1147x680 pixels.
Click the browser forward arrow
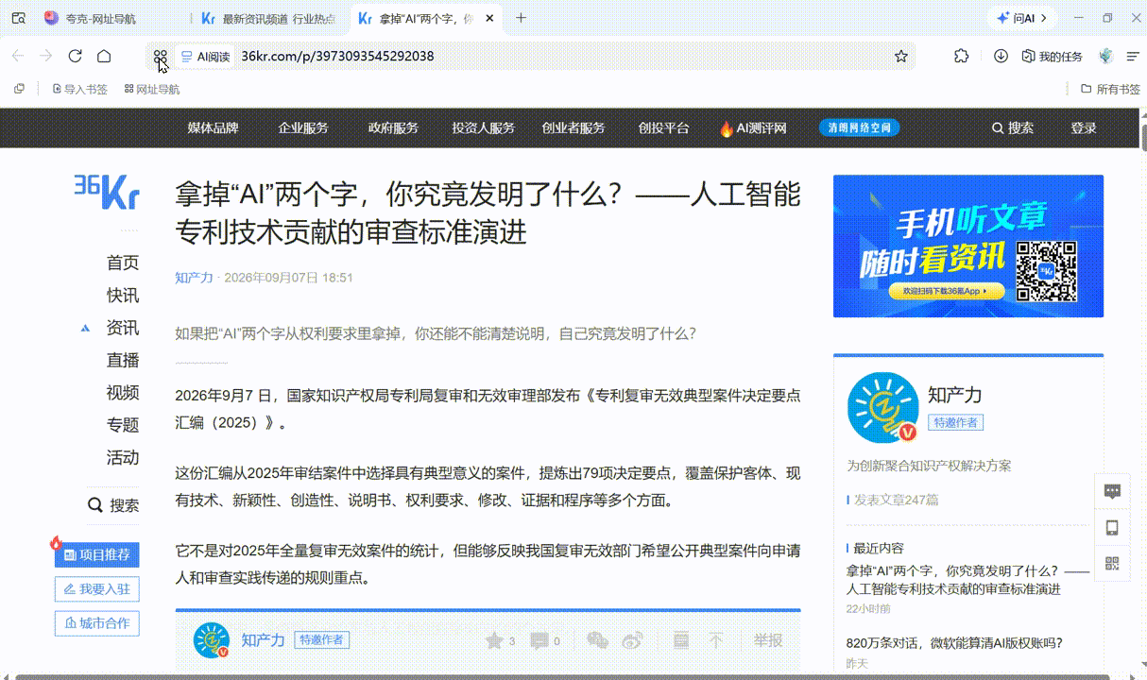(46, 57)
